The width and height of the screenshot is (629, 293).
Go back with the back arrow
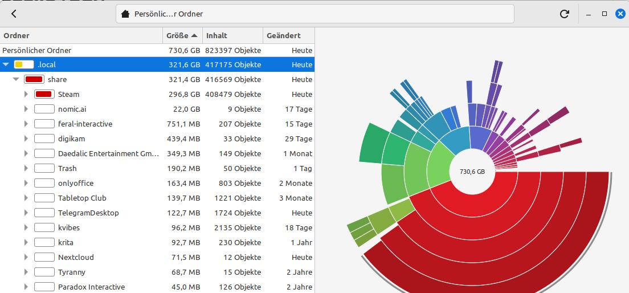pyautogui.click(x=14, y=14)
